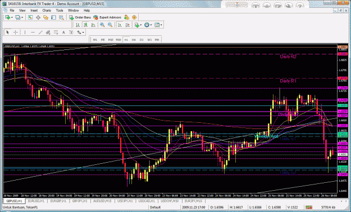Click the Default profile in status bar
The width and height of the screenshot is (351, 212).
pos(156,208)
